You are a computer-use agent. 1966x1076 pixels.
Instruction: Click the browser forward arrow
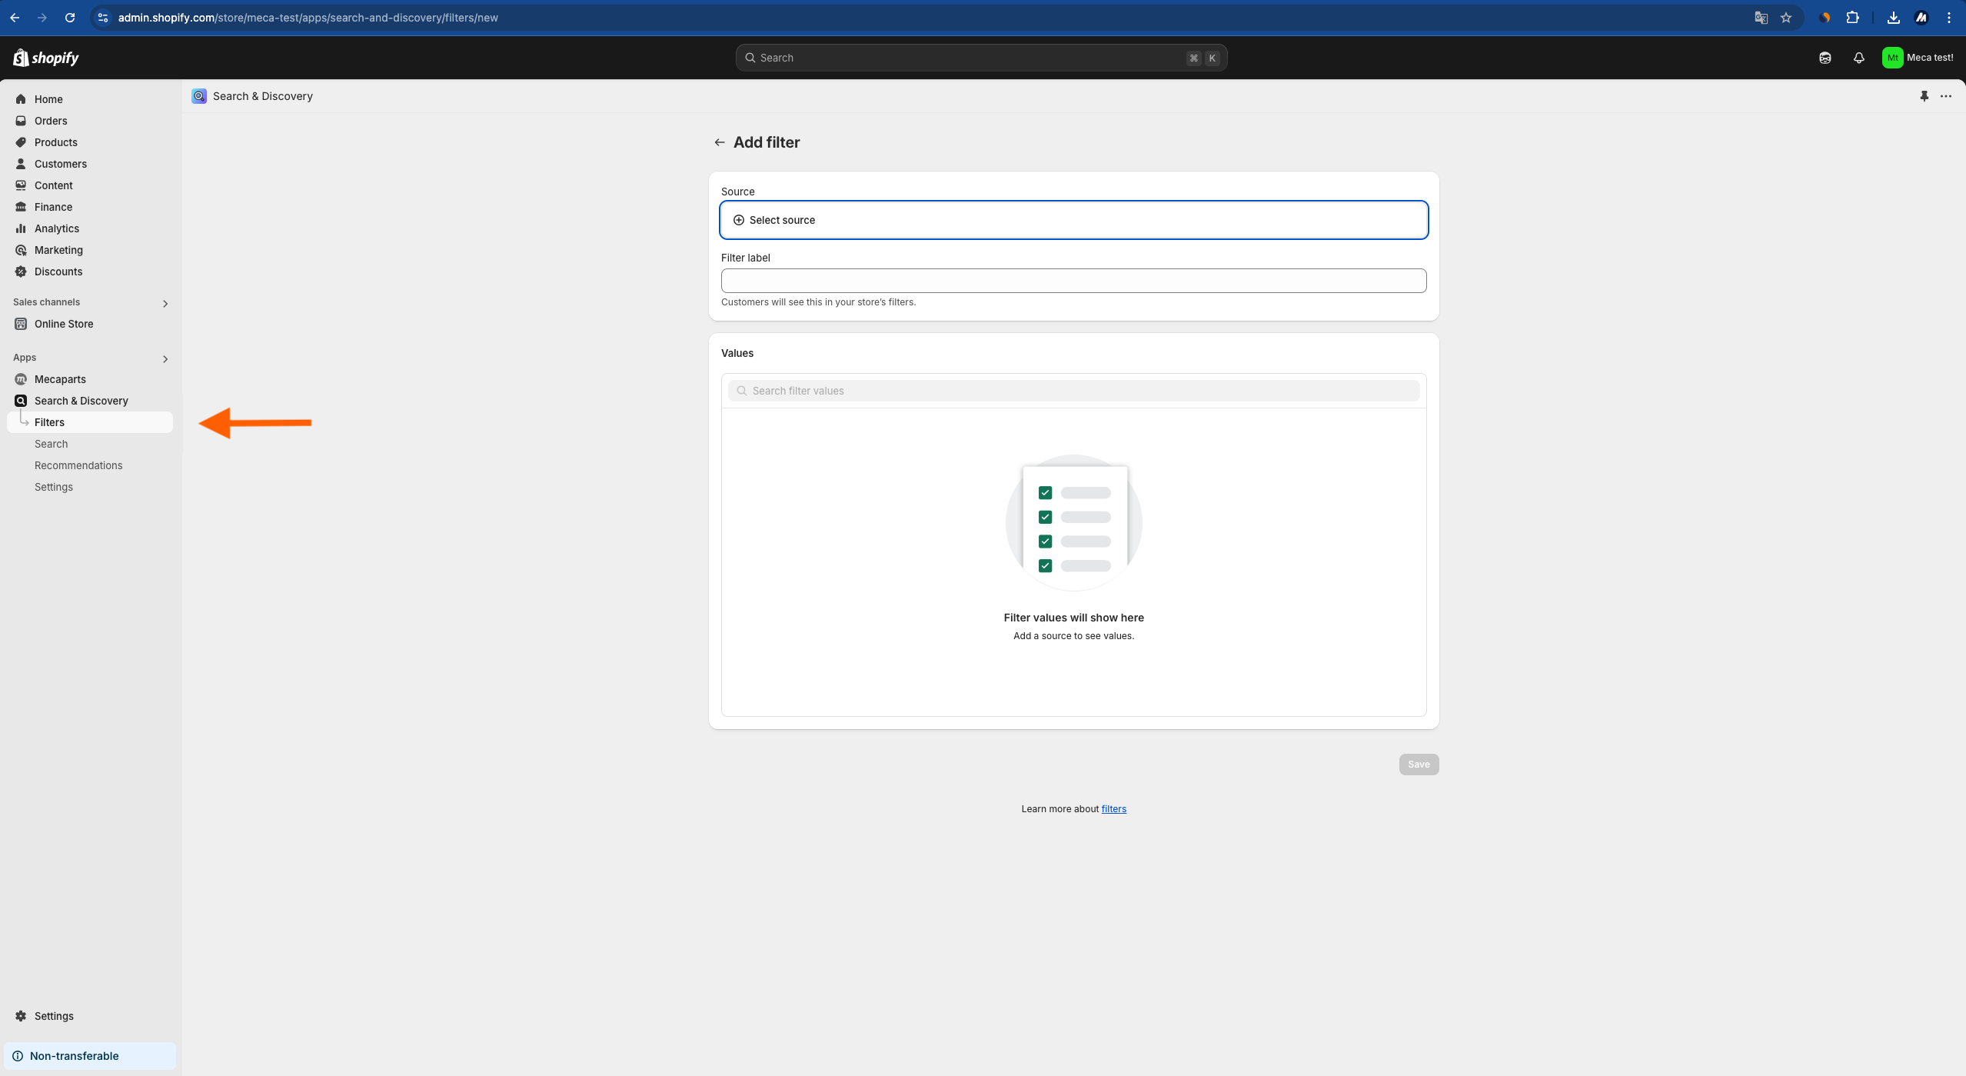[x=42, y=18]
